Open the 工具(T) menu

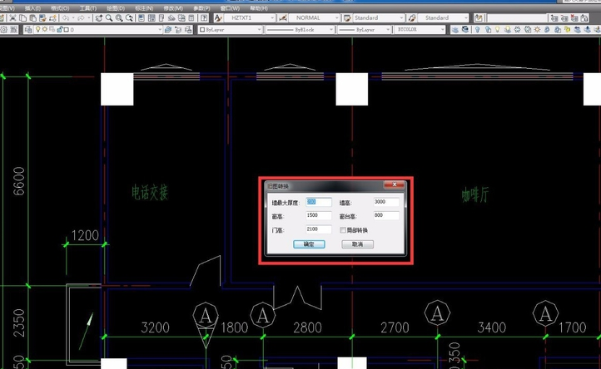pyautogui.click(x=88, y=8)
